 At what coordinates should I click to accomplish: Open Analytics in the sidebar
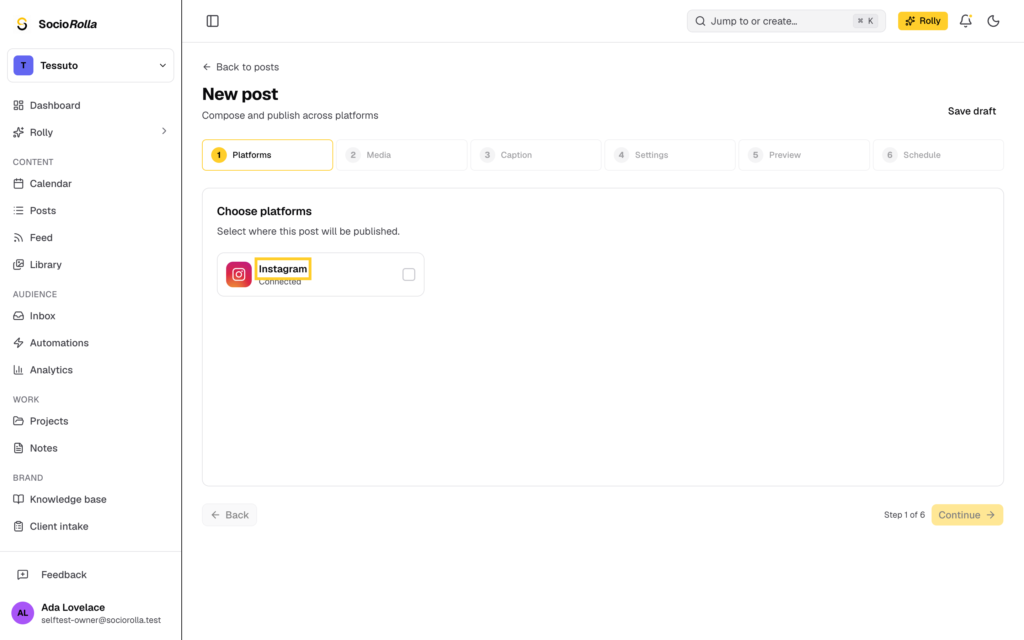[91, 369]
